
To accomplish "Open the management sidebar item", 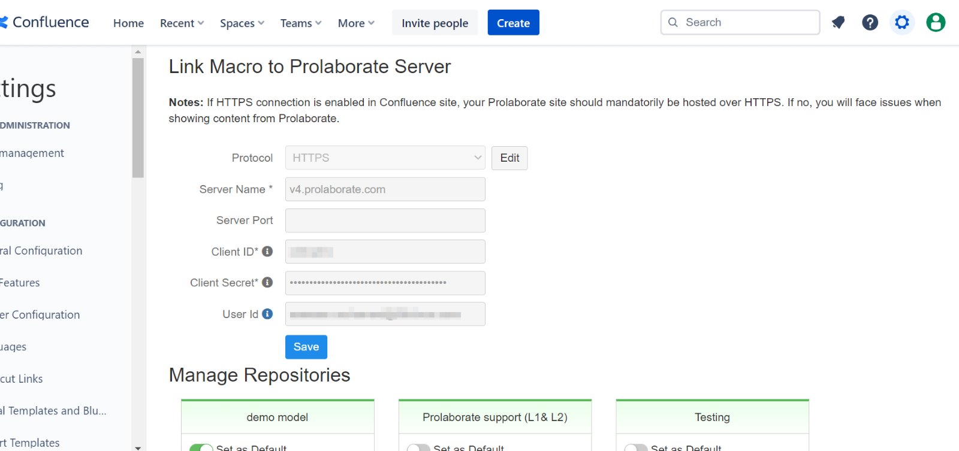I will [32, 153].
